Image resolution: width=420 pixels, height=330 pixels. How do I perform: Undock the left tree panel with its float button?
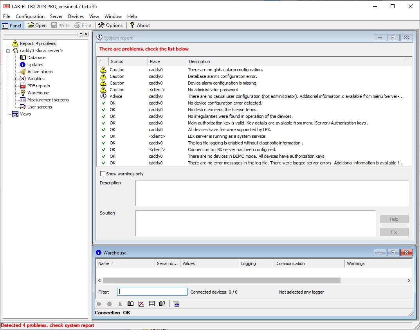[81, 34]
